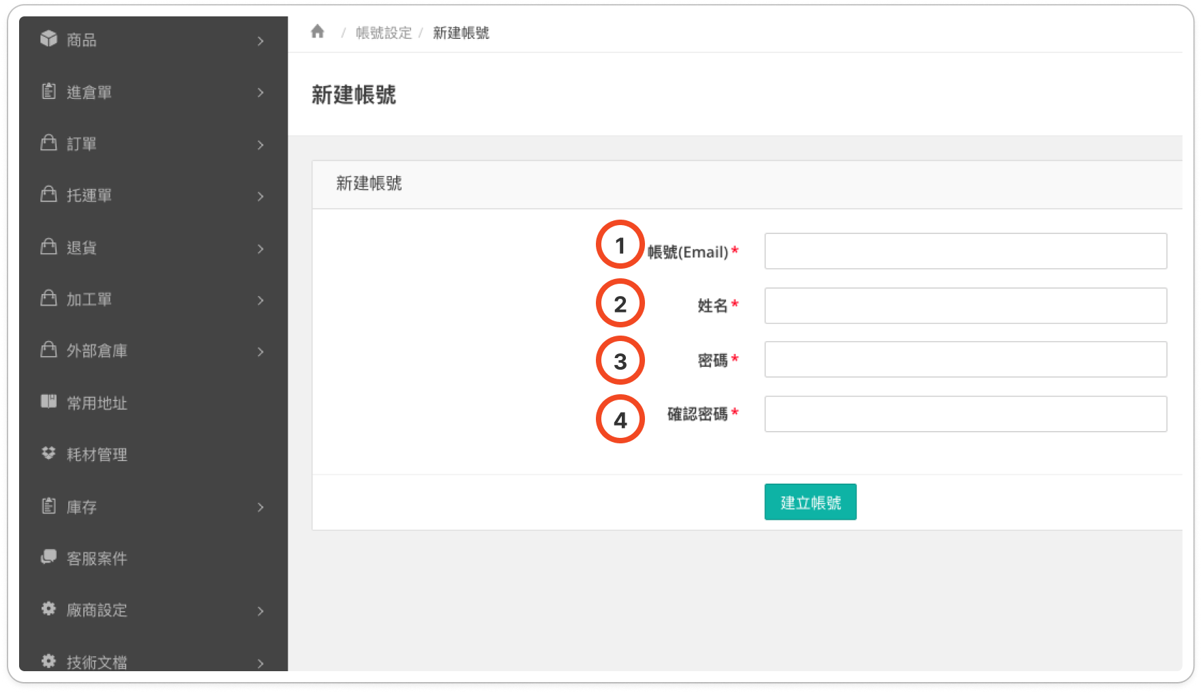Viewport: 1202px width, 693px height.
Task: Click the 耗材管理 dropbox-style icon
Action: pos(48,454)
